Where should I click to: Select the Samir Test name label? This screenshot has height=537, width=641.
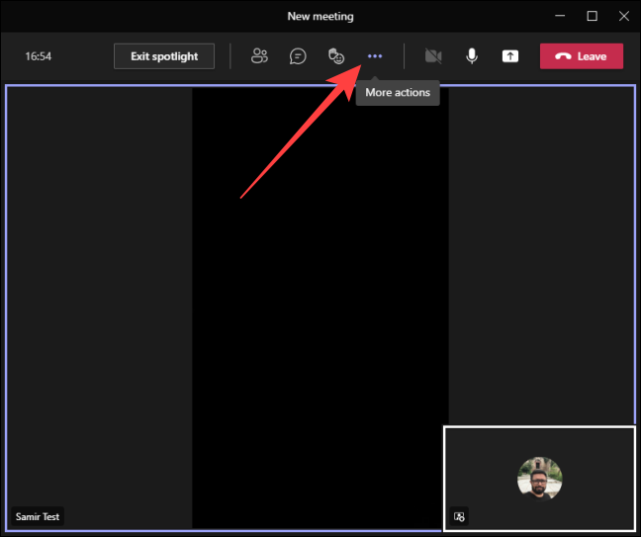click(38, 516)
